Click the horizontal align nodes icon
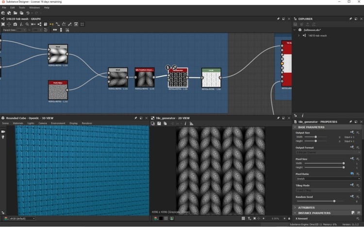This screenshot has width=364, height=227. coord(55,30)
